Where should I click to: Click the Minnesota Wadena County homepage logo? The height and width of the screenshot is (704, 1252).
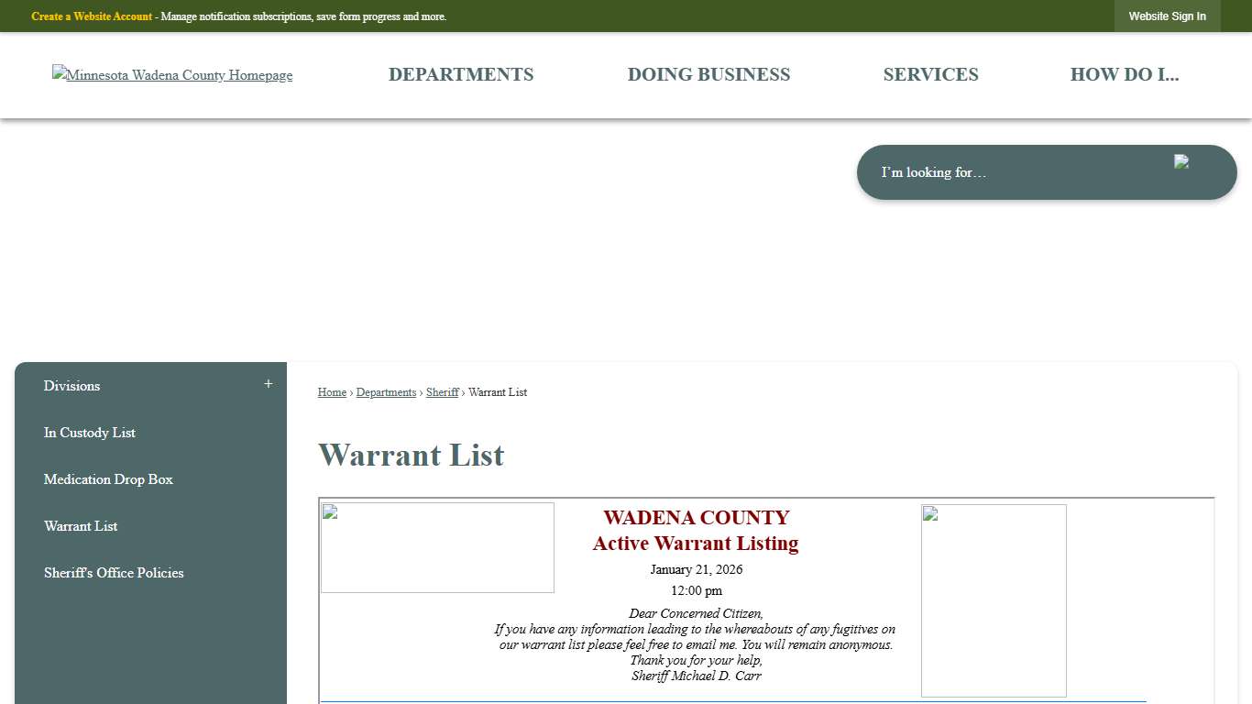tap(171, 75)
